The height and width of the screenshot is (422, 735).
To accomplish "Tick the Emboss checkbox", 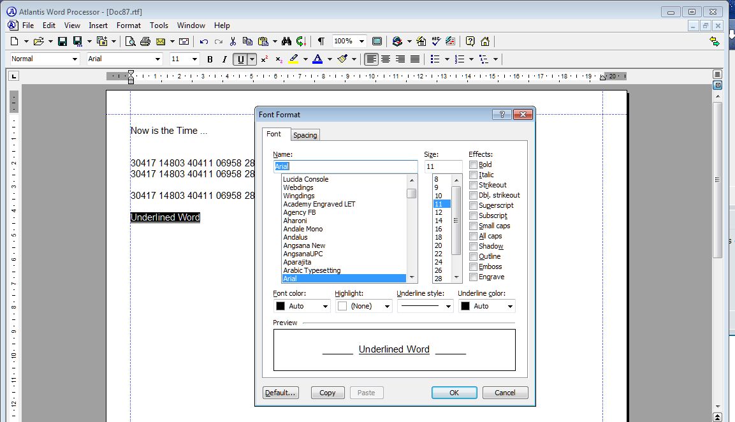I will tap(473, 266).
